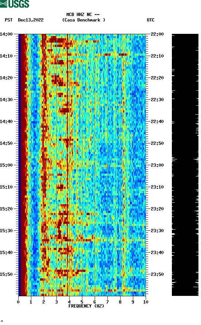
Task: Click frequency axis tick label 2
Action: tap(44, 302)
